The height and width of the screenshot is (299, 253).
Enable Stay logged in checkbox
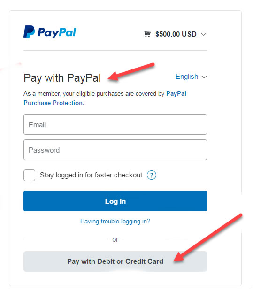click(x=30, y=175)
